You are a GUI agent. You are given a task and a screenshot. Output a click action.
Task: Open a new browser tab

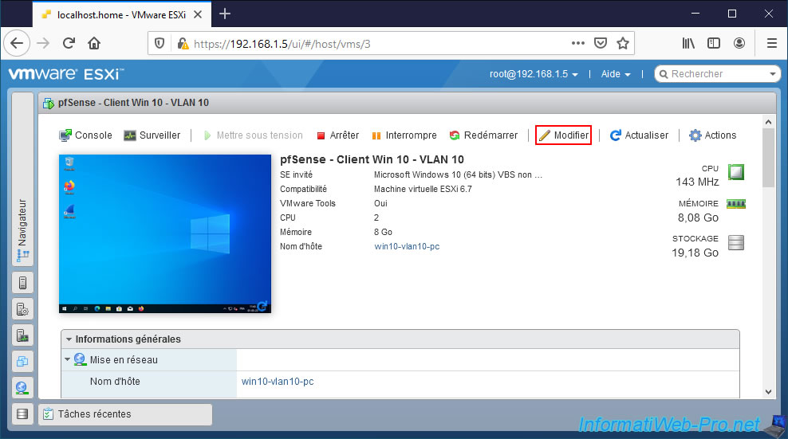point(225,14)
